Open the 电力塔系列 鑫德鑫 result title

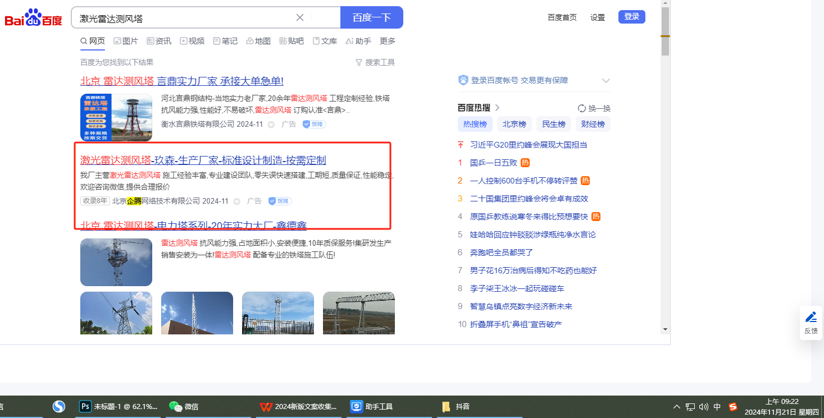tap(194, 226)
